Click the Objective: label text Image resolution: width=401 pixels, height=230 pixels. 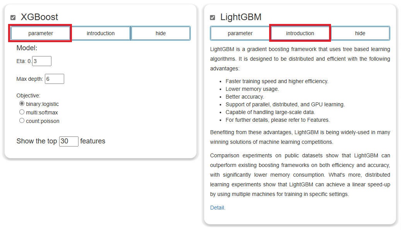point(28,95)
